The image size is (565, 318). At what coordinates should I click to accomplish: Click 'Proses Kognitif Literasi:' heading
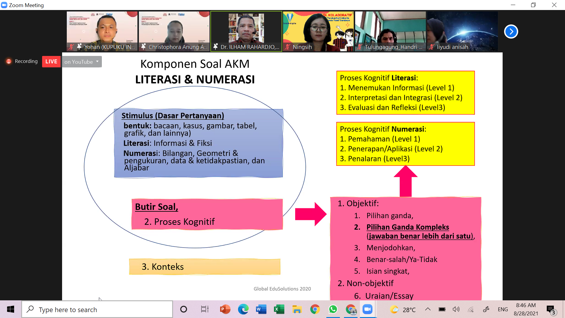tap(379, 78)
